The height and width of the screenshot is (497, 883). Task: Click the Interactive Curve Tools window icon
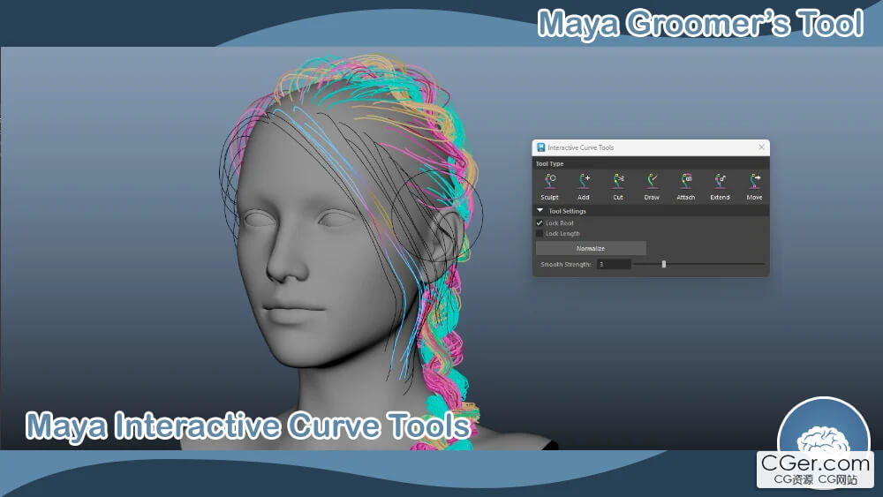click(540, 147)
